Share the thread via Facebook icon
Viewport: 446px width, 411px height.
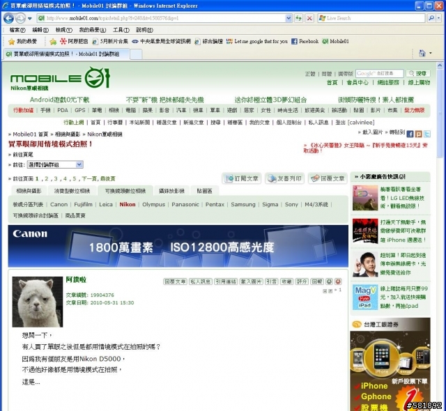(x=410, y=134)
